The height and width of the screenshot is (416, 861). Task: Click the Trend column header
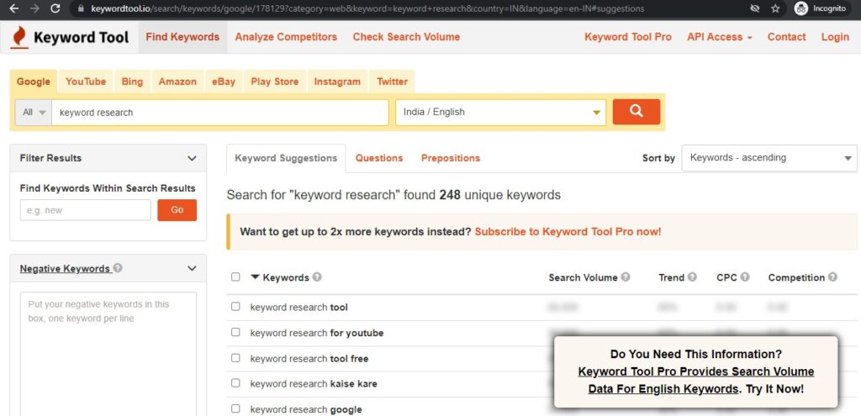pos(671,277)
